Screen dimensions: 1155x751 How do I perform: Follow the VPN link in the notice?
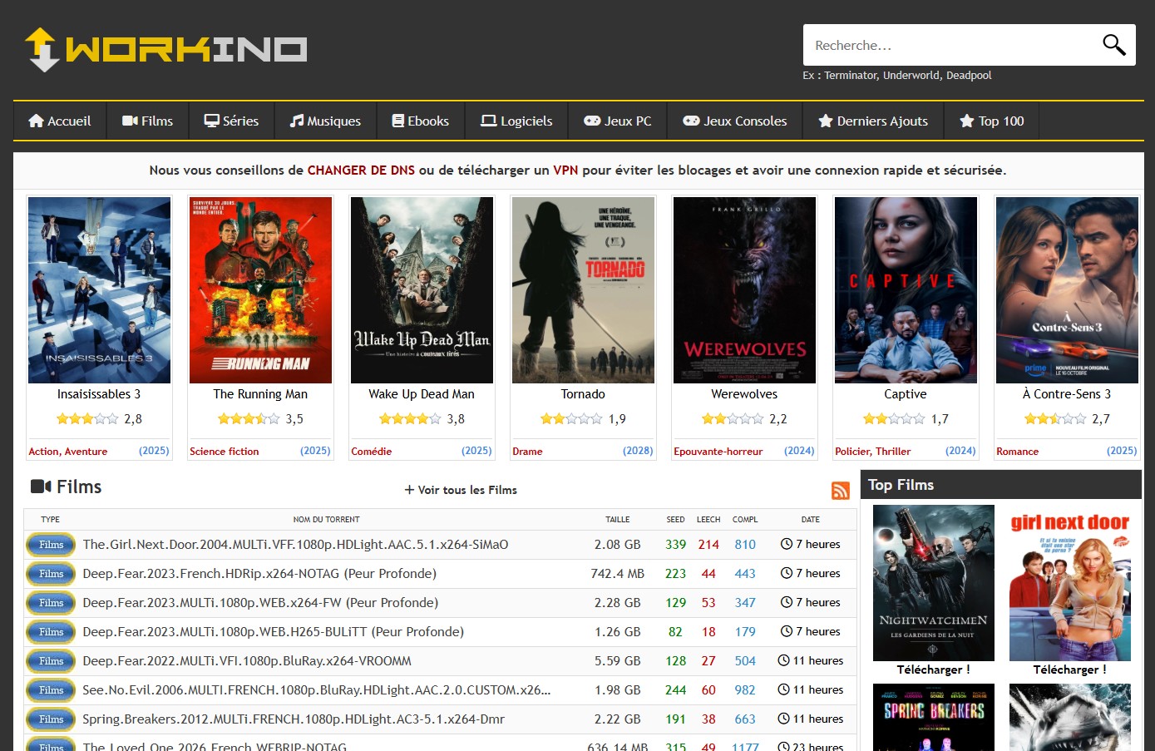[565, 170]
